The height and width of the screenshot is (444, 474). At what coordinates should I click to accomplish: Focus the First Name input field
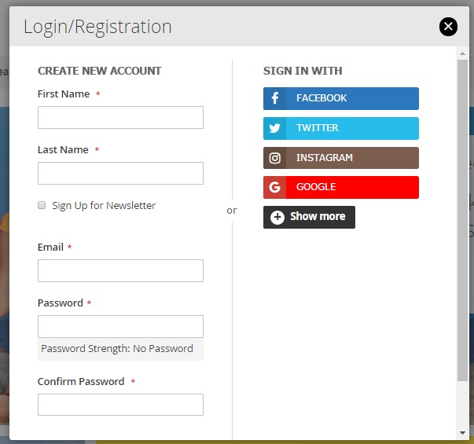[120, 117]
